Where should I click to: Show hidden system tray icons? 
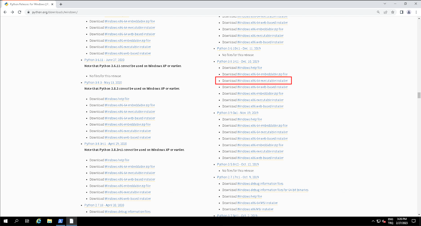[373, 221]
